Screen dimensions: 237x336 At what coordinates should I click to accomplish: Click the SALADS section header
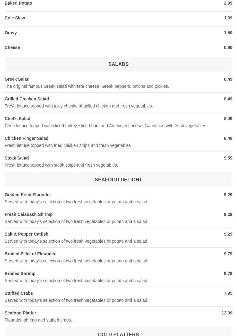(118, 64)
